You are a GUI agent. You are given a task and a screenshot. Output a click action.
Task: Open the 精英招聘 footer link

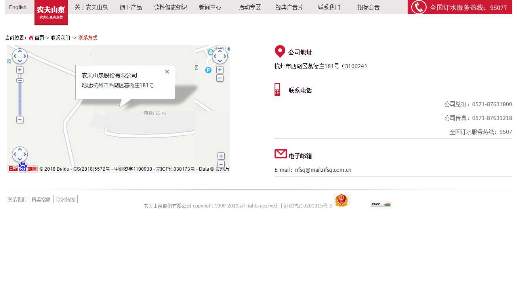click(x=41, y=200)
